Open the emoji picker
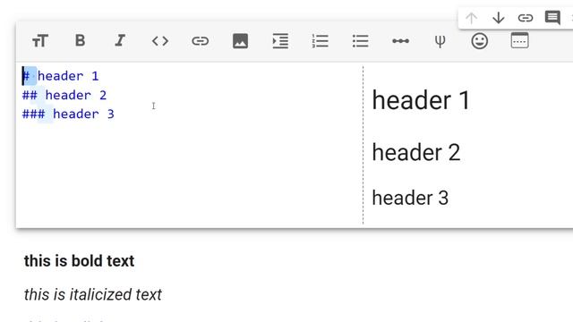The height and width of the screenshot is (322, 573). (480, 41)
